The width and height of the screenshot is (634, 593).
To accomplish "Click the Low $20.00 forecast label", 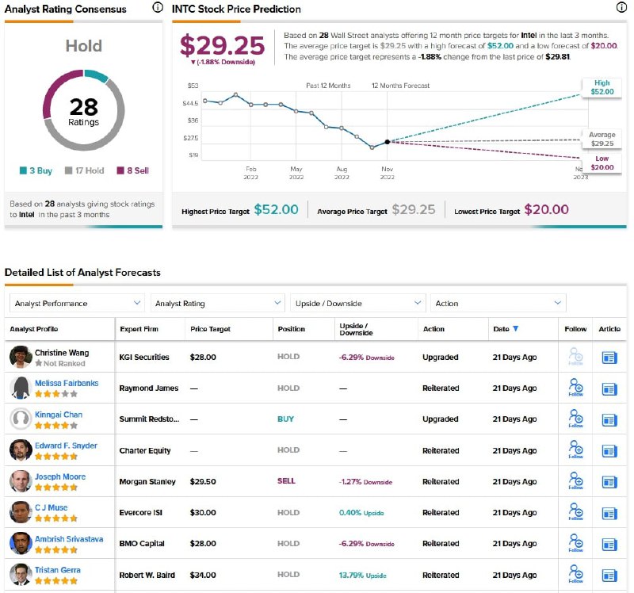I will tap(602, 163).
